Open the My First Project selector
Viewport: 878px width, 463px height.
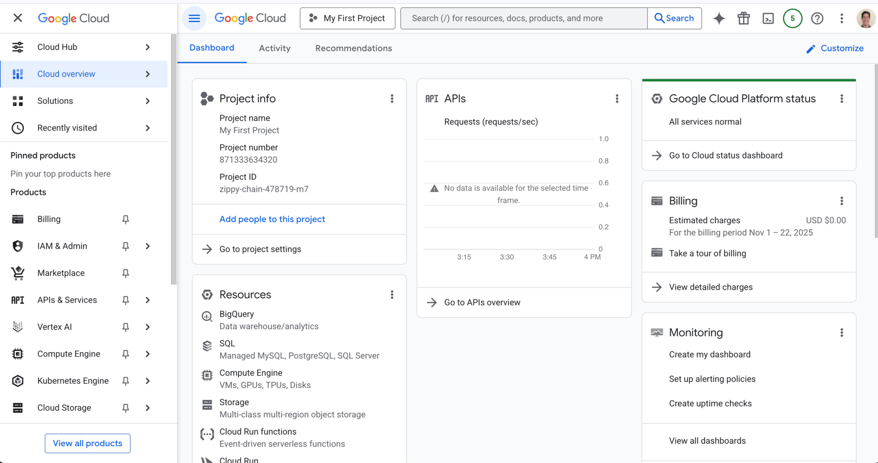pos(348,18)
